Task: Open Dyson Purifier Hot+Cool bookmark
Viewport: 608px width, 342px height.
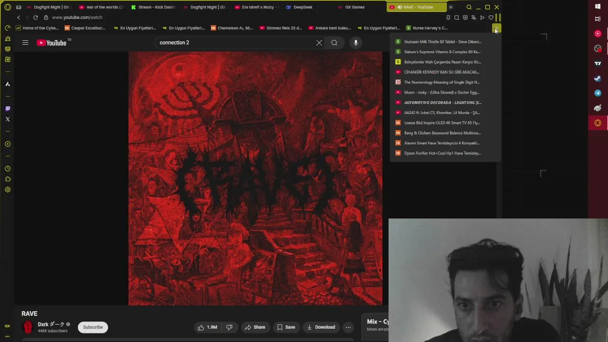Action: tap(445, 153)
